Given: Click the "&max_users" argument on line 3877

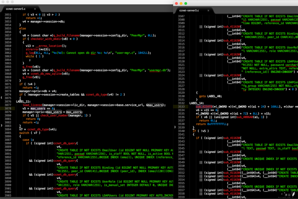Looking at the screenshot, I should (155, 105).
